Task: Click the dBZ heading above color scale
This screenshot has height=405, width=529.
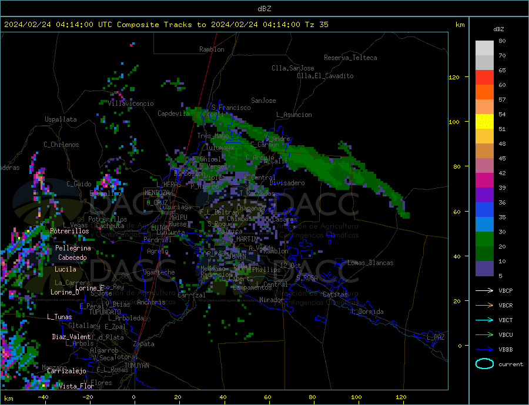Action: pos(498,29)
